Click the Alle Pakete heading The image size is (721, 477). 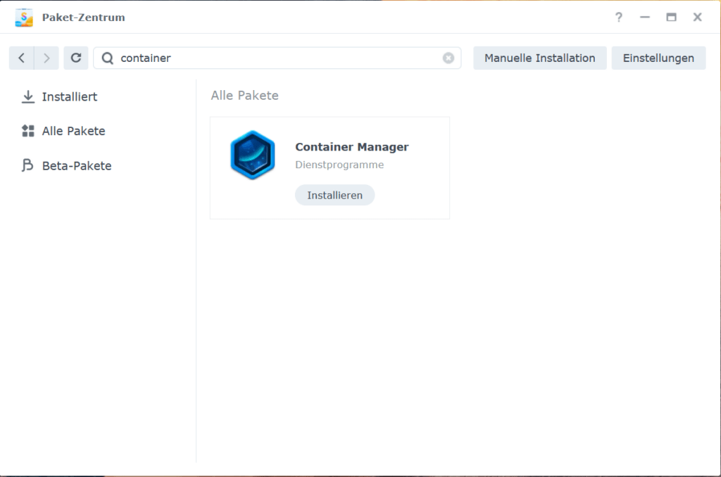[244, 96]
